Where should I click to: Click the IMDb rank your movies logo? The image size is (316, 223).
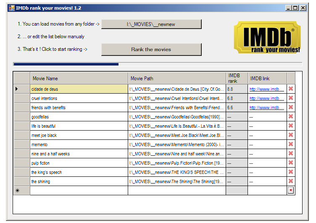267,37
